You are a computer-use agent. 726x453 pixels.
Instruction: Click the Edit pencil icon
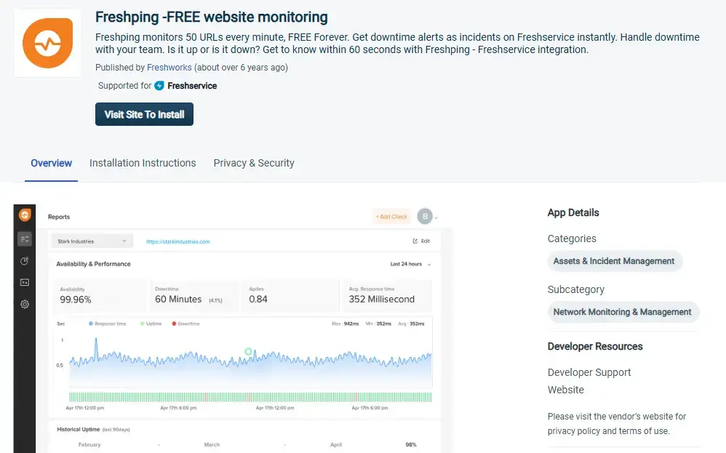click(x=415, y=241)
